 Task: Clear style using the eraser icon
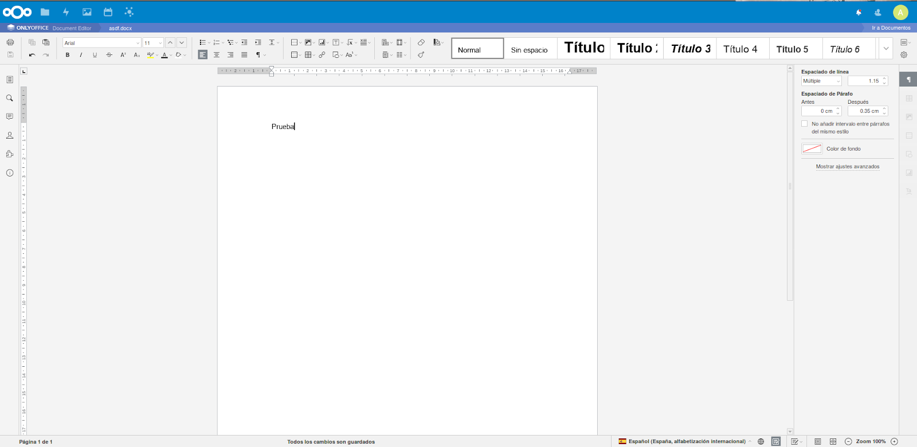click(421, 42)
